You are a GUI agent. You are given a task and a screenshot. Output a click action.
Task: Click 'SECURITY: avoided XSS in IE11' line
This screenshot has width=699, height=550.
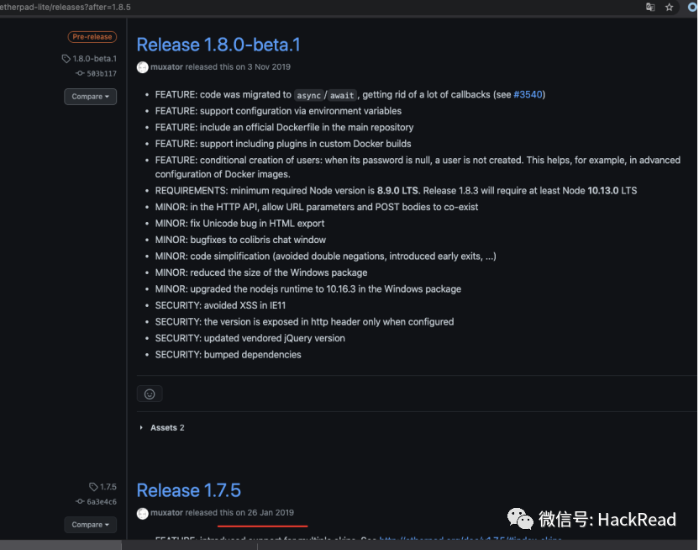(220, 305)
